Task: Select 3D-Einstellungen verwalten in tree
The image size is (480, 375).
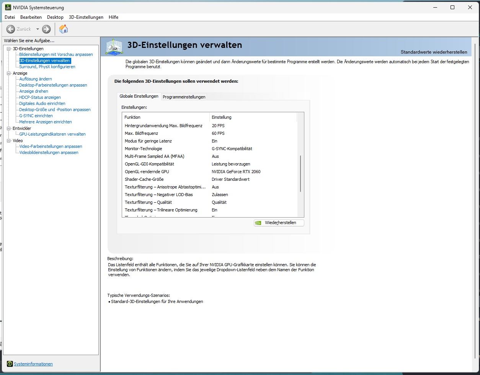Action: 45,61
